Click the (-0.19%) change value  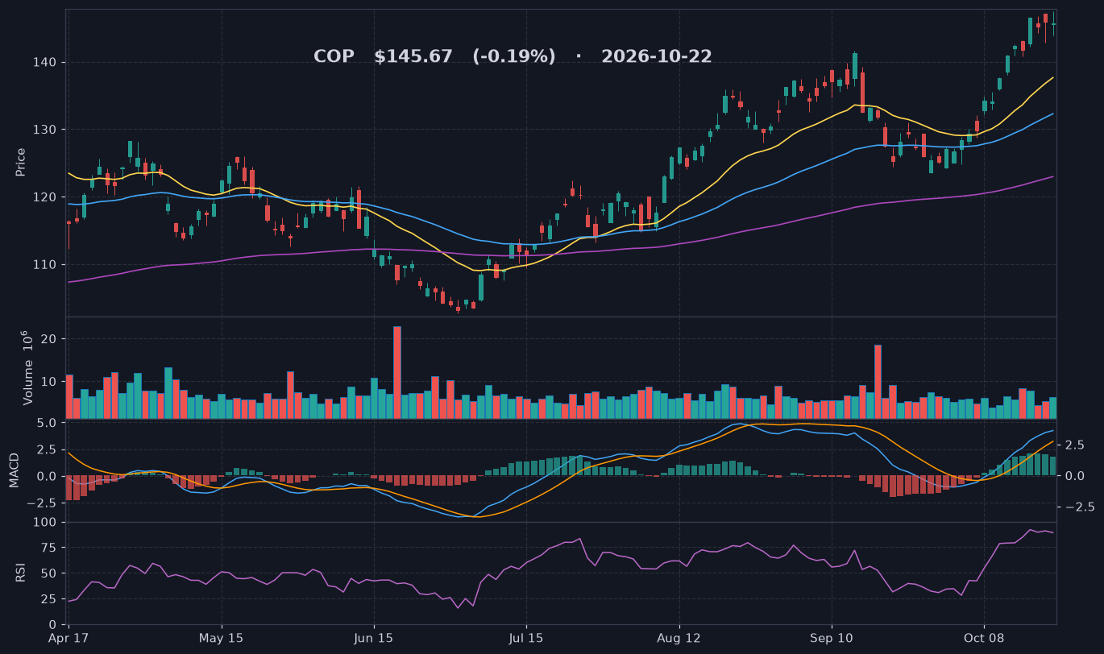point(514,57)
